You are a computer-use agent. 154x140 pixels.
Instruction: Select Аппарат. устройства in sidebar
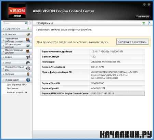[x=17, y=92]
